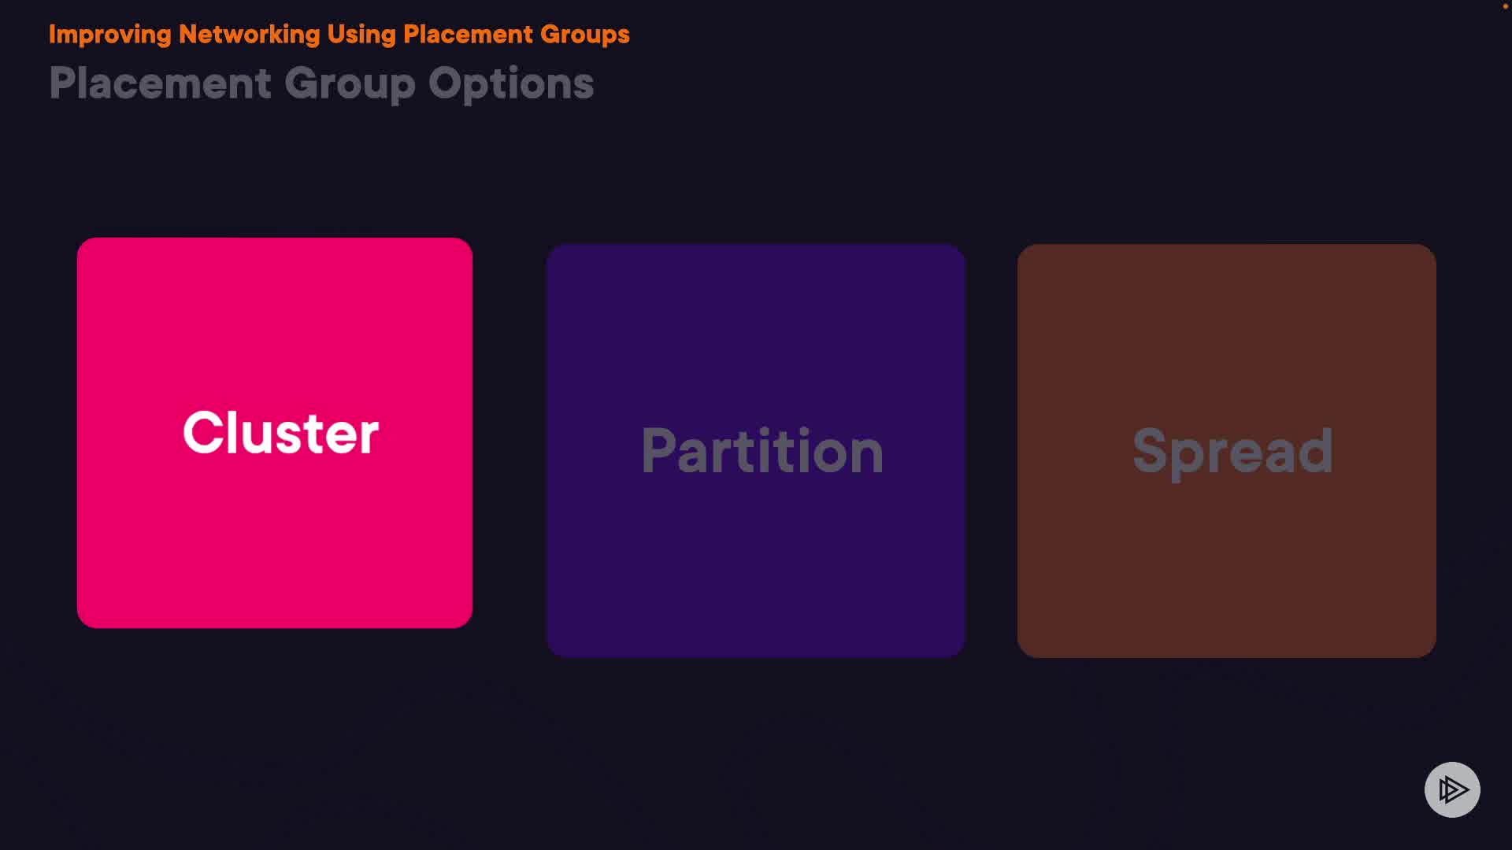Click the word "Networking" in the orange heading
Image resolution: width=1512 pixels, height=850 pixels.
click(249, 35)
